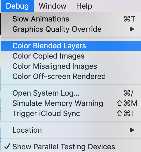
Task: Expand Graphics Quality Override submenu arrow
Action: click(132, 29)
